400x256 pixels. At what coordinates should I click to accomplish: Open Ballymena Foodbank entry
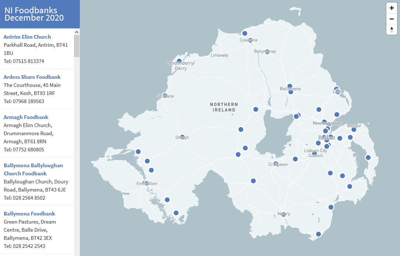(29, 214)
